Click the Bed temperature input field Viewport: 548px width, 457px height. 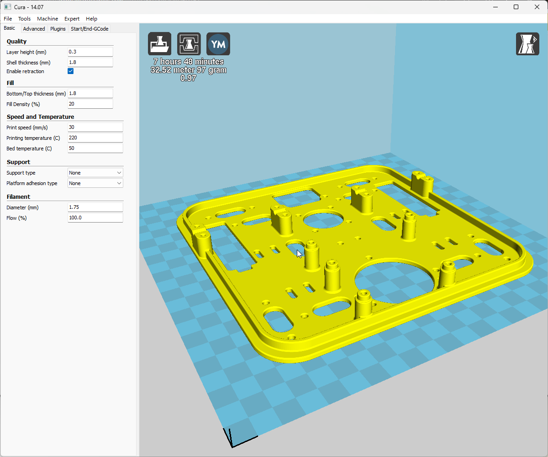pyautogui.click(x=95, y=149)
